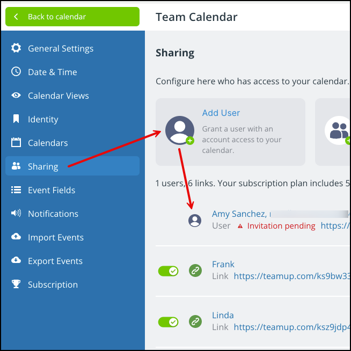This screenshot has width=351, height=351.
Task: Disable Linda's link access switch
Action: point(168,322)
